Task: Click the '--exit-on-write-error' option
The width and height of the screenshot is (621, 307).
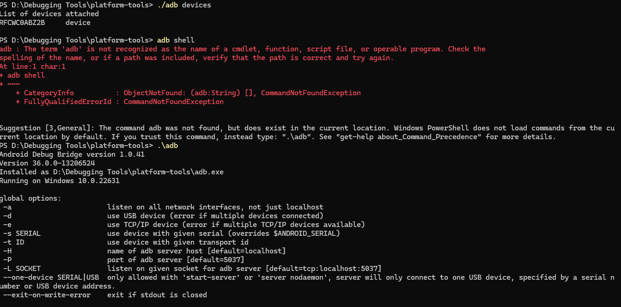Action: [47, 295]
